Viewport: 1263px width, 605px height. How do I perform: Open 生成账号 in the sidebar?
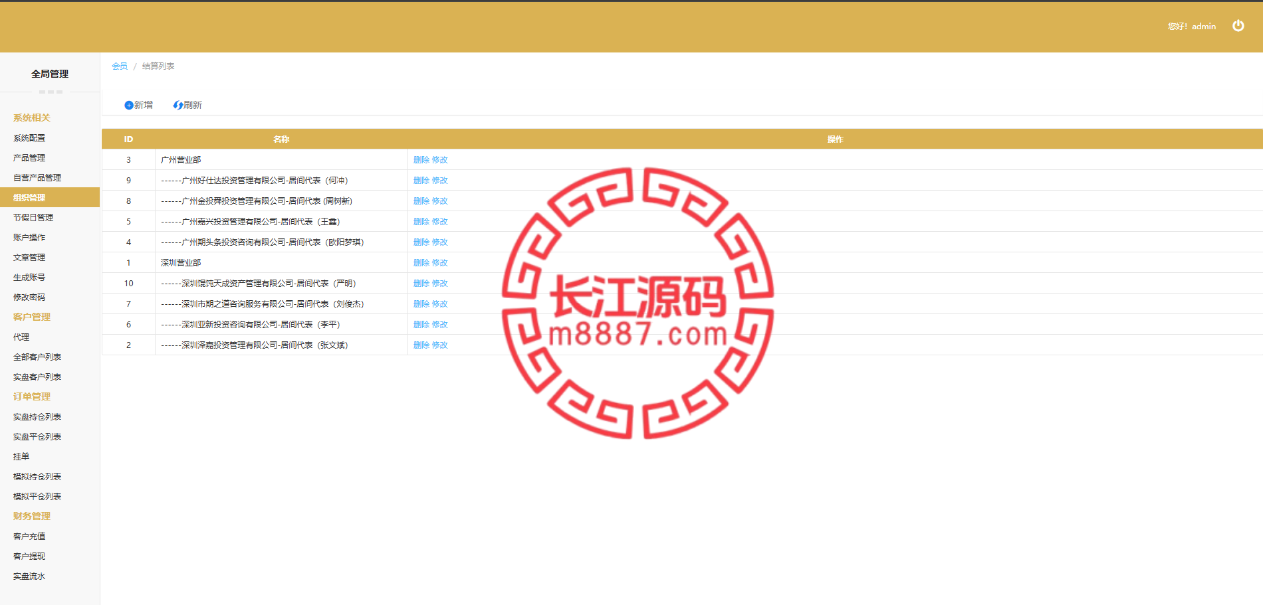(x=29, y=278)
